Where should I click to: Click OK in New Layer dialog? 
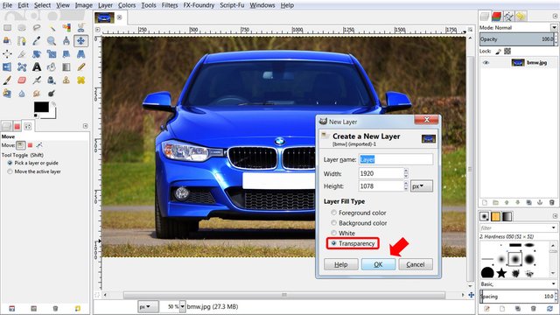coord(378,264)
